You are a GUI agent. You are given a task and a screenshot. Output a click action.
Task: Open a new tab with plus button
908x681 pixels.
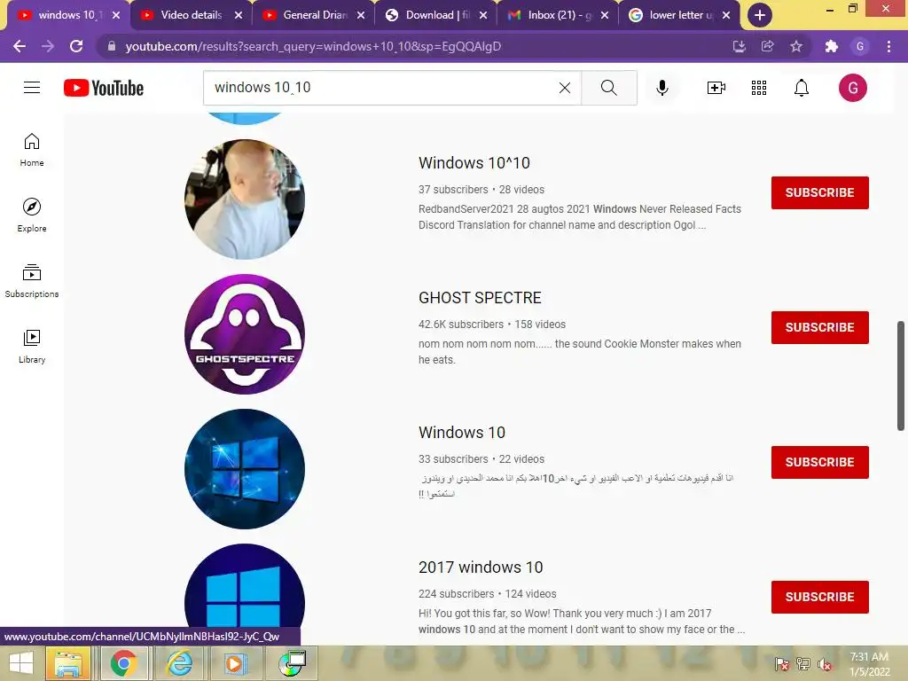pos(759,15)
